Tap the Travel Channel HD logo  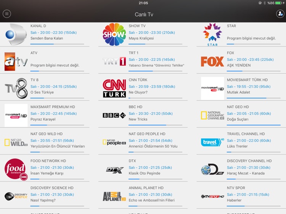(x=212, y=142)
